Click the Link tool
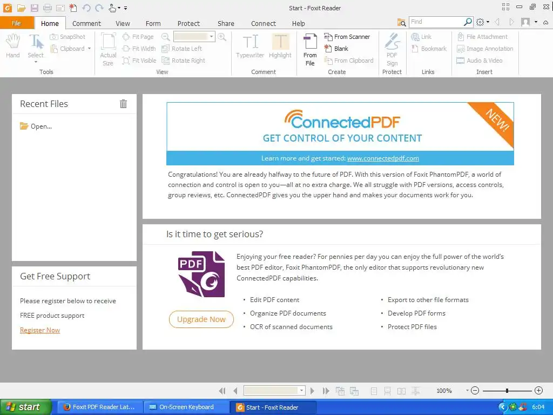 click(421, 37)
